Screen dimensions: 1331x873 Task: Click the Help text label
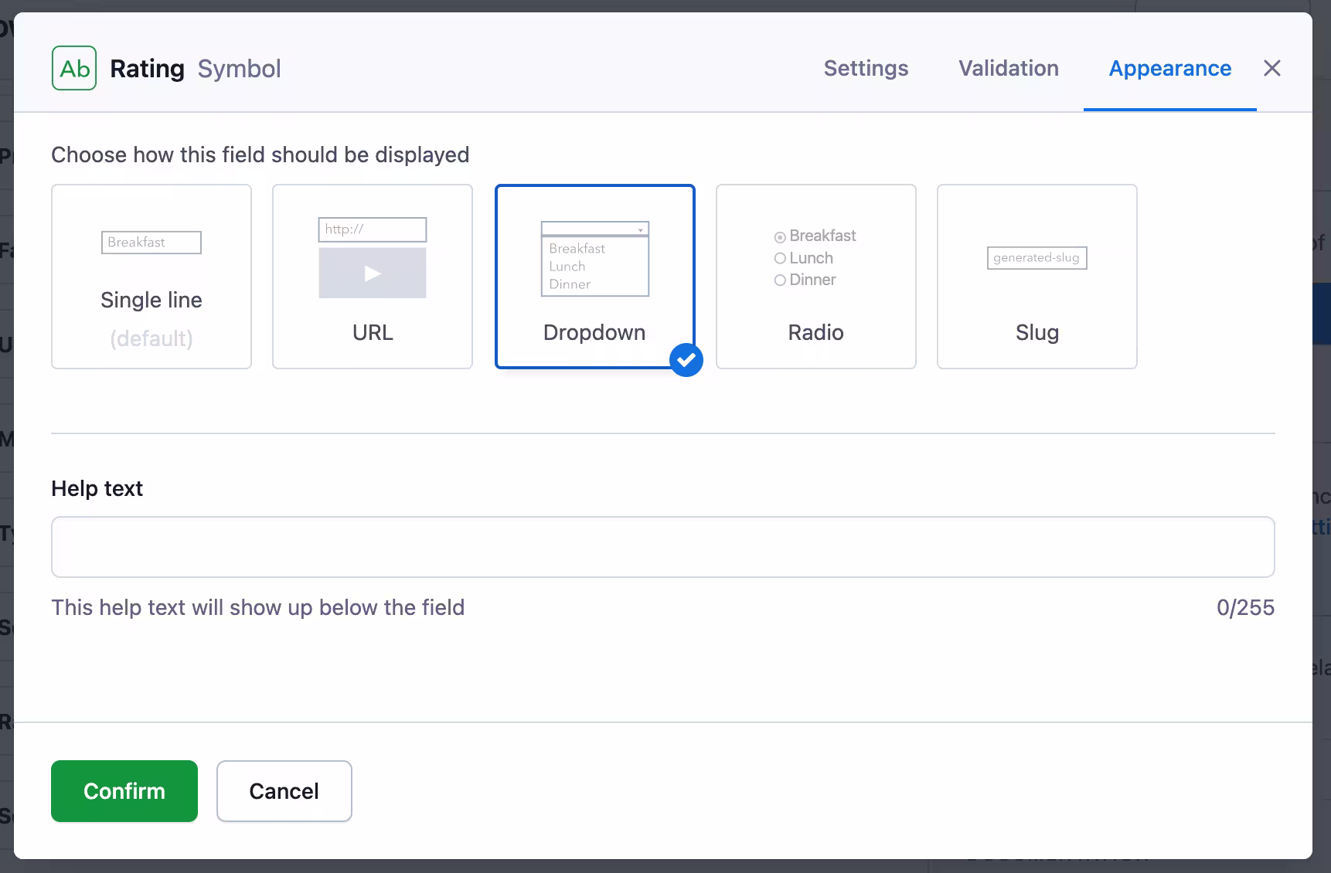click(x=97, y=488)
